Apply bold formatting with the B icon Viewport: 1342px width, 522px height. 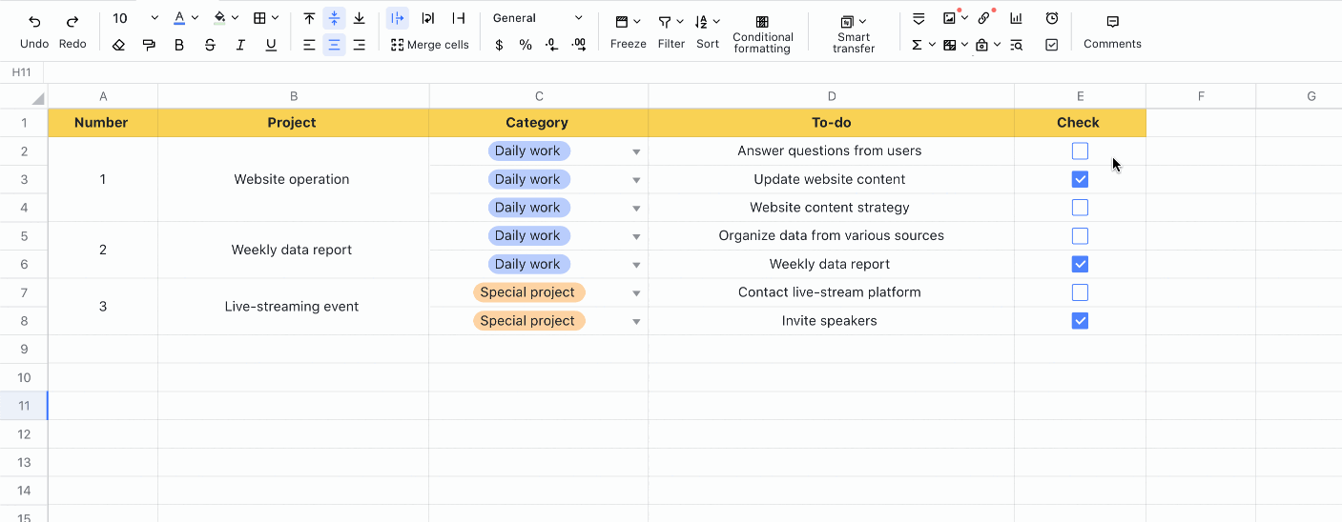(179, 45)
